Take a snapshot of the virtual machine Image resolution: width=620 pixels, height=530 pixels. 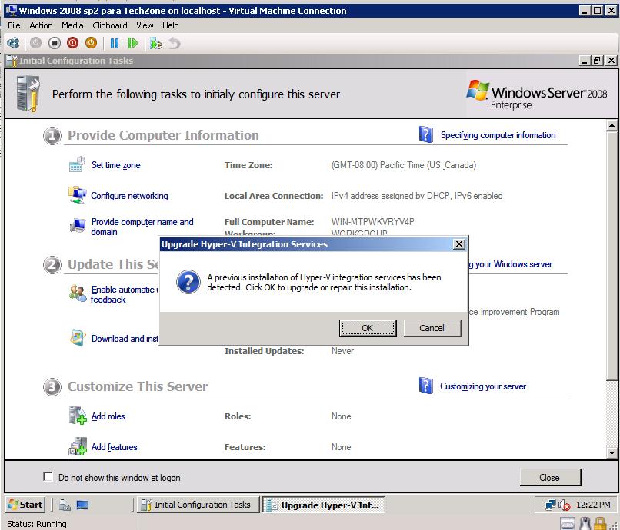click(157, 43)
